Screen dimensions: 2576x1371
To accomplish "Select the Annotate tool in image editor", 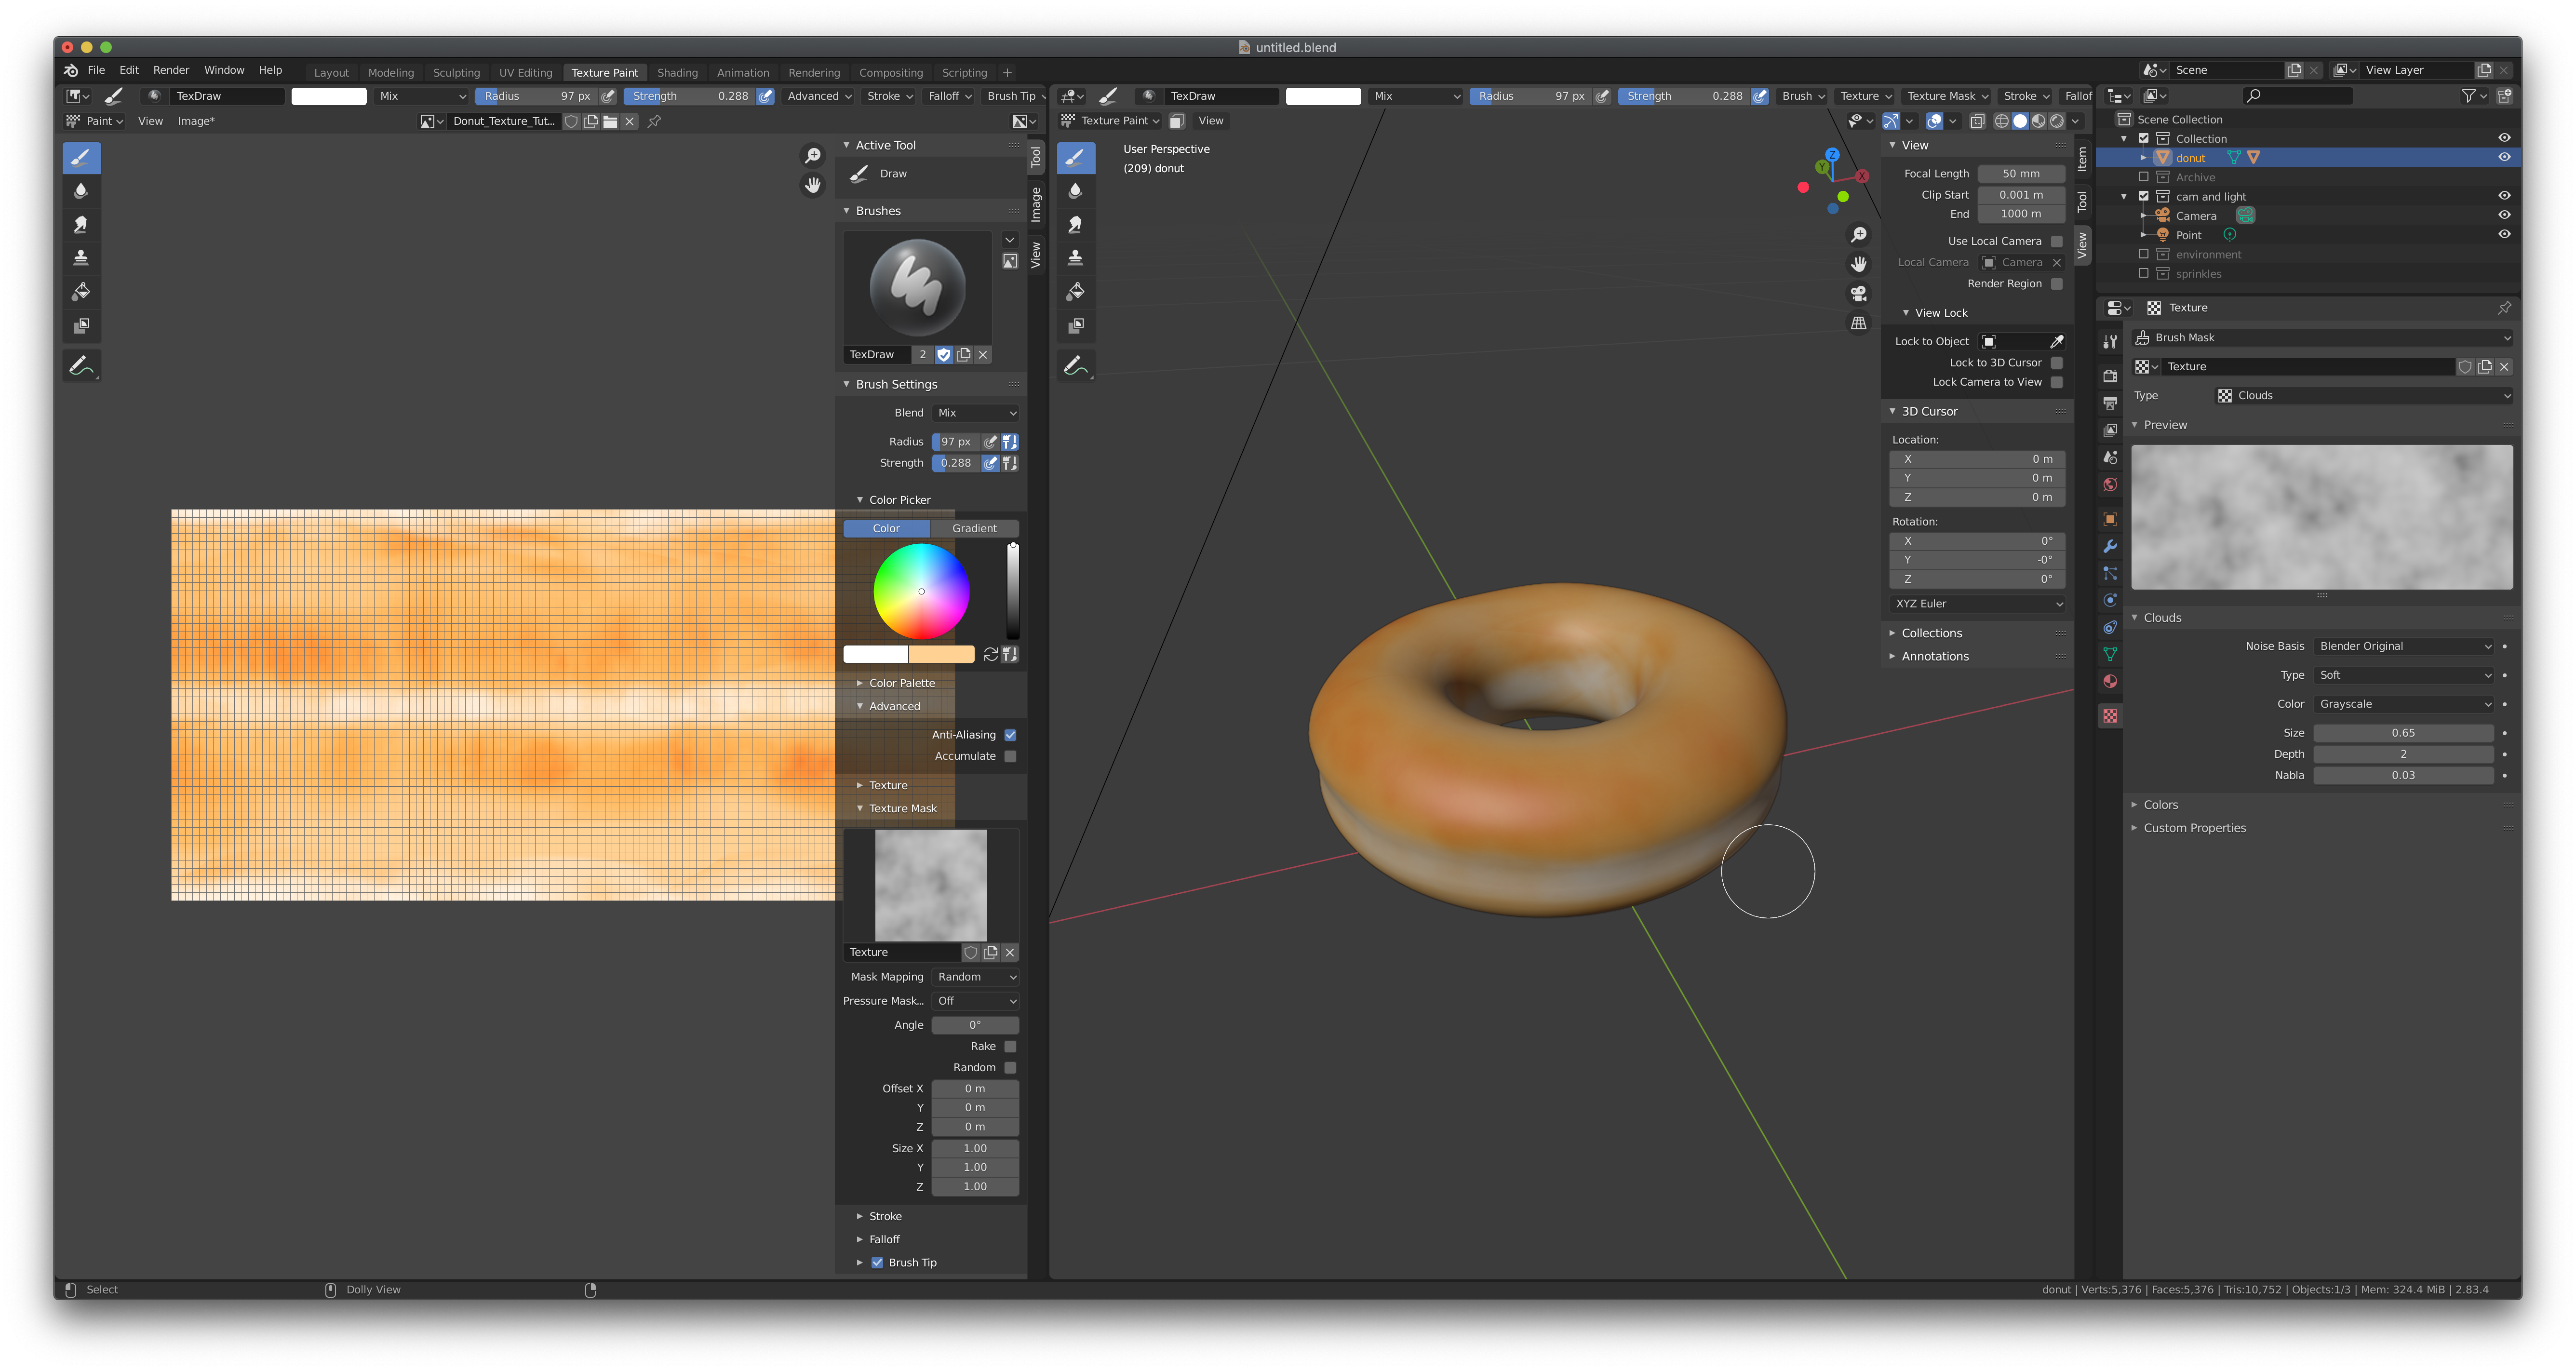I will [81, 366].
